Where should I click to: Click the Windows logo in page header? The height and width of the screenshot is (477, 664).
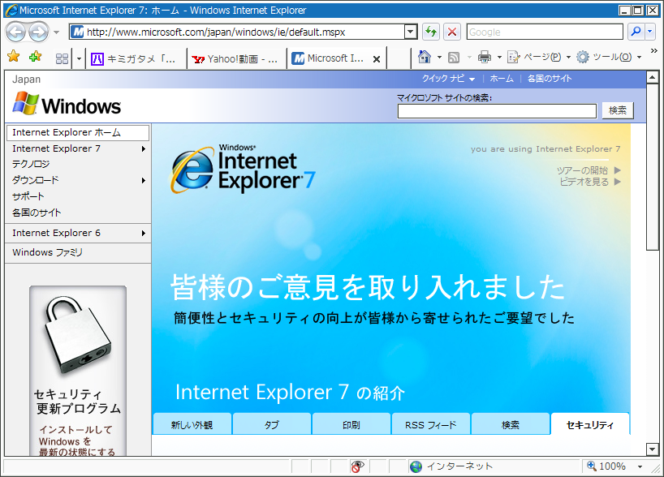67,104
